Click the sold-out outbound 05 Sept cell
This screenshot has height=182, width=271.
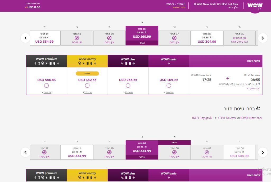point(239,38)
